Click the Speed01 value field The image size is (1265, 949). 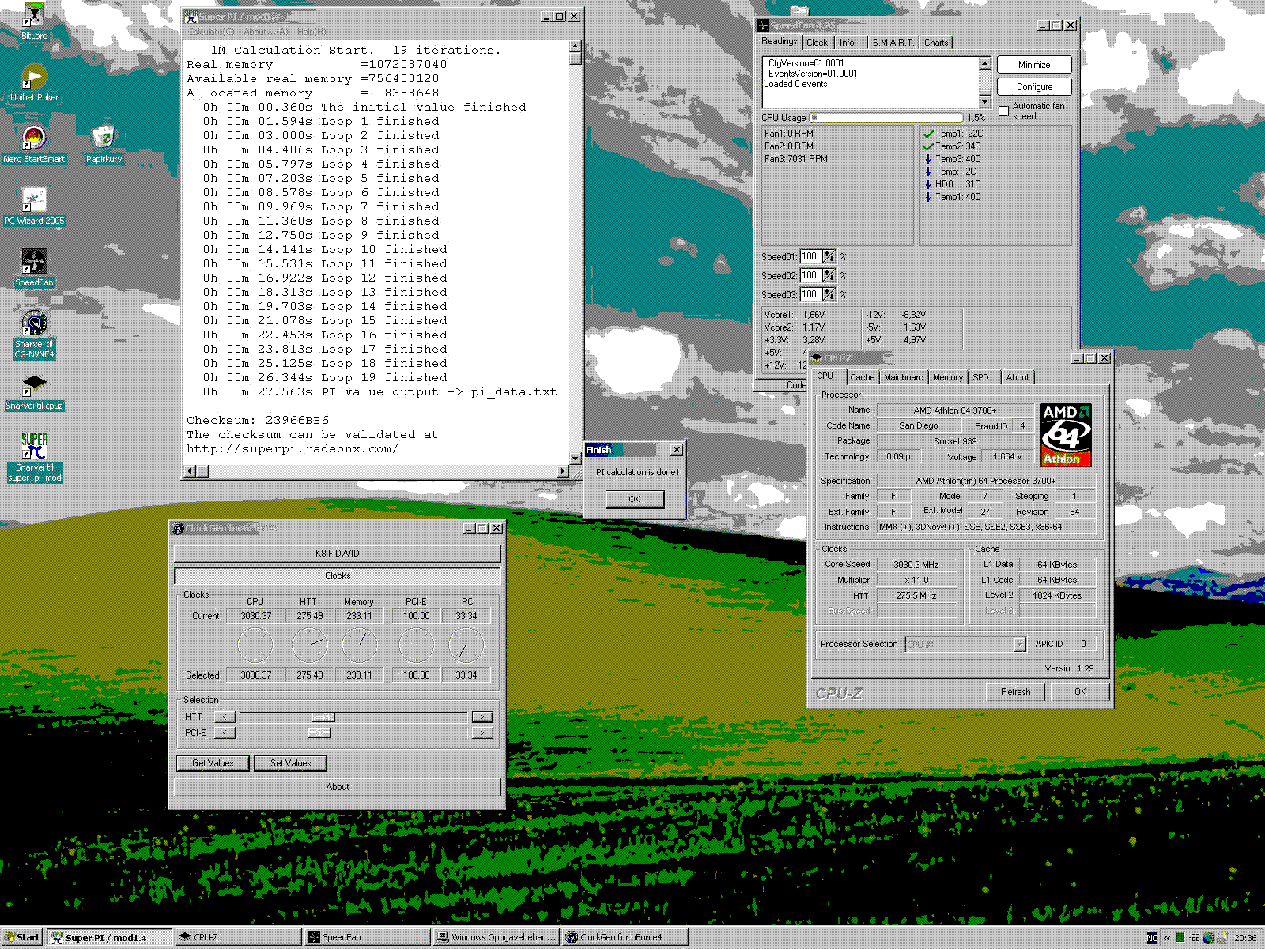[x=810, y=257]
